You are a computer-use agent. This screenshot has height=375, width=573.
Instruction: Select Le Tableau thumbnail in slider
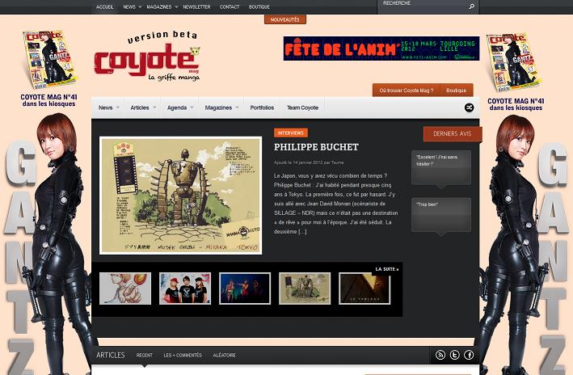click(364, 289)
